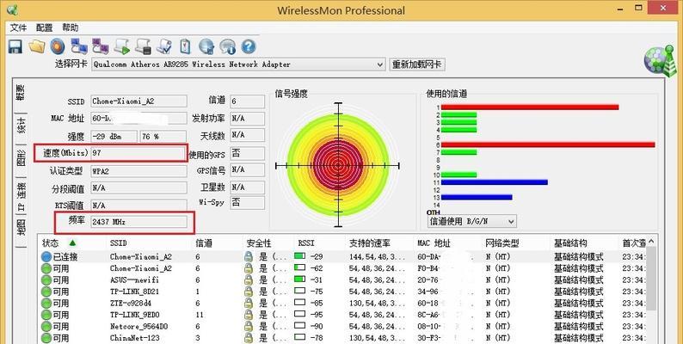Click the WirelessMon title bar app icon
The image size is (683, 344).
12,9
